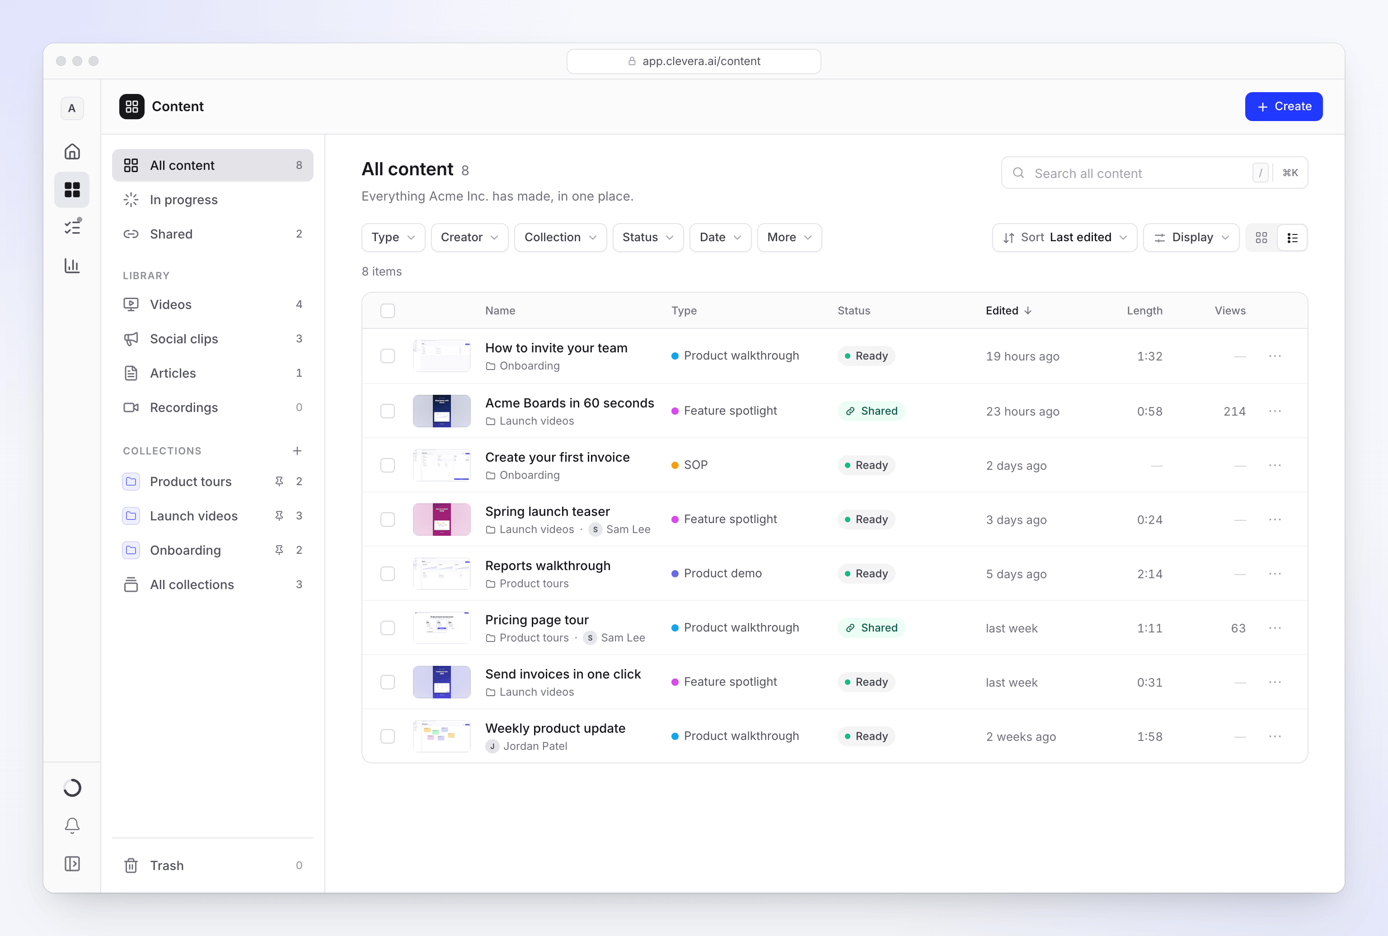Check the Create your first invoice row
Image resolution: width=1388 pixels, height=936 pixels.
(388, 465)
